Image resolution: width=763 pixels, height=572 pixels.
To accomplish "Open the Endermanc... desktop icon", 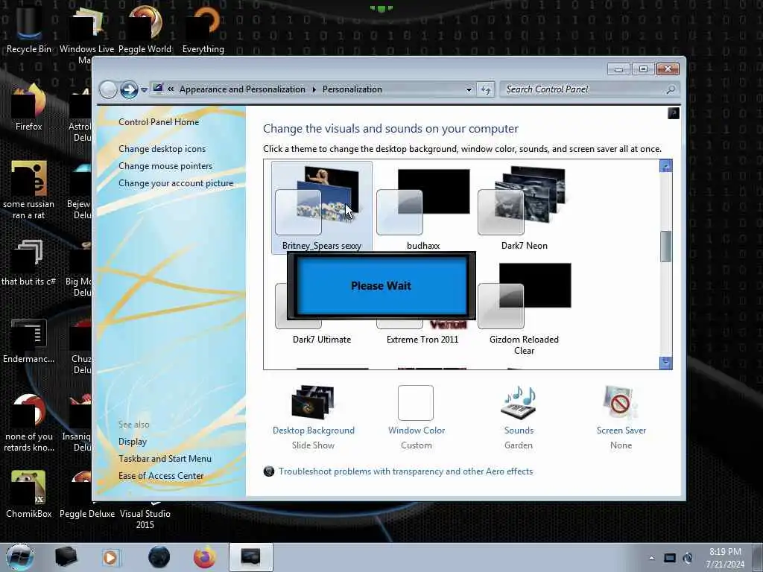I will 29,340.
